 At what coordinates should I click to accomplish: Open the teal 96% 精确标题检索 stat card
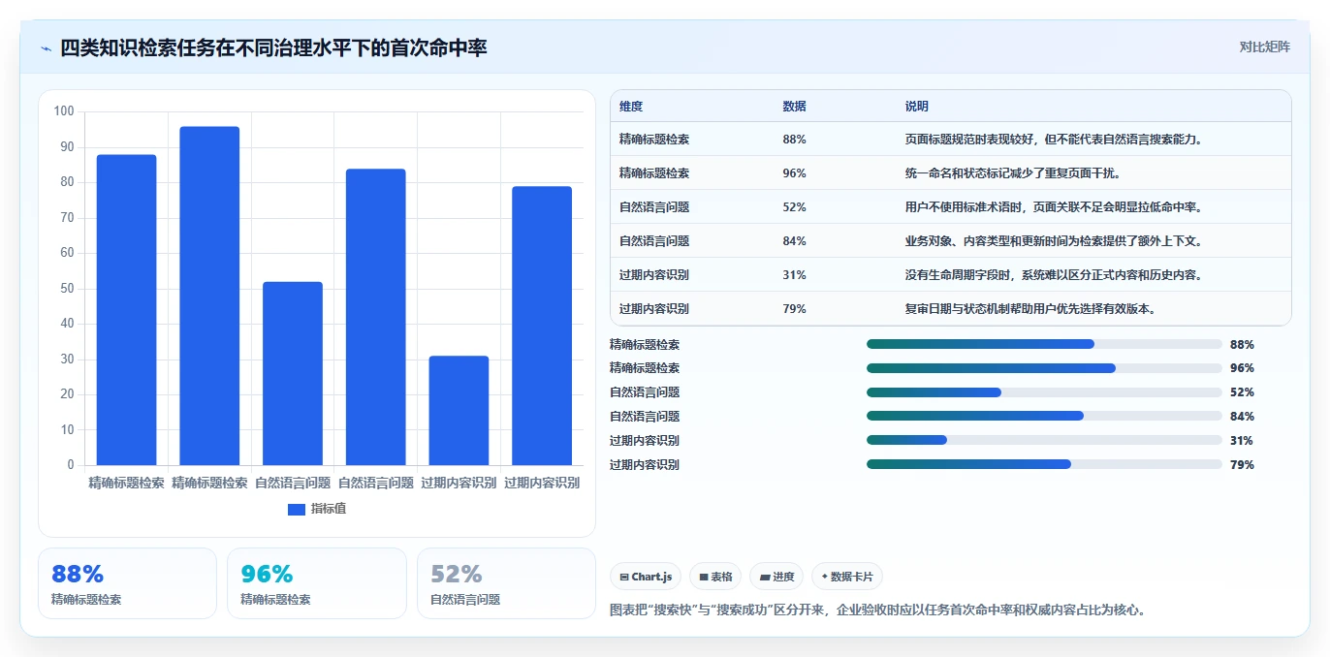(317, 583)
